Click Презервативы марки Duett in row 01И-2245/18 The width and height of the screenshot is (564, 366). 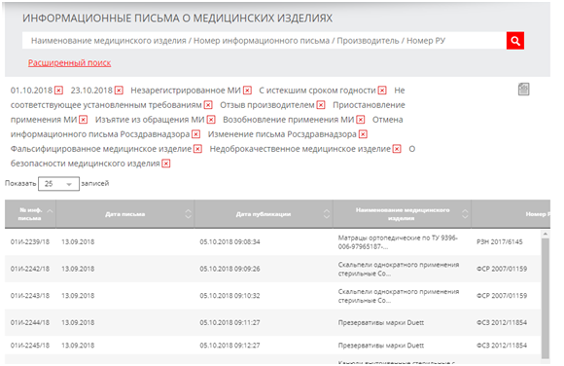[381, 346]
